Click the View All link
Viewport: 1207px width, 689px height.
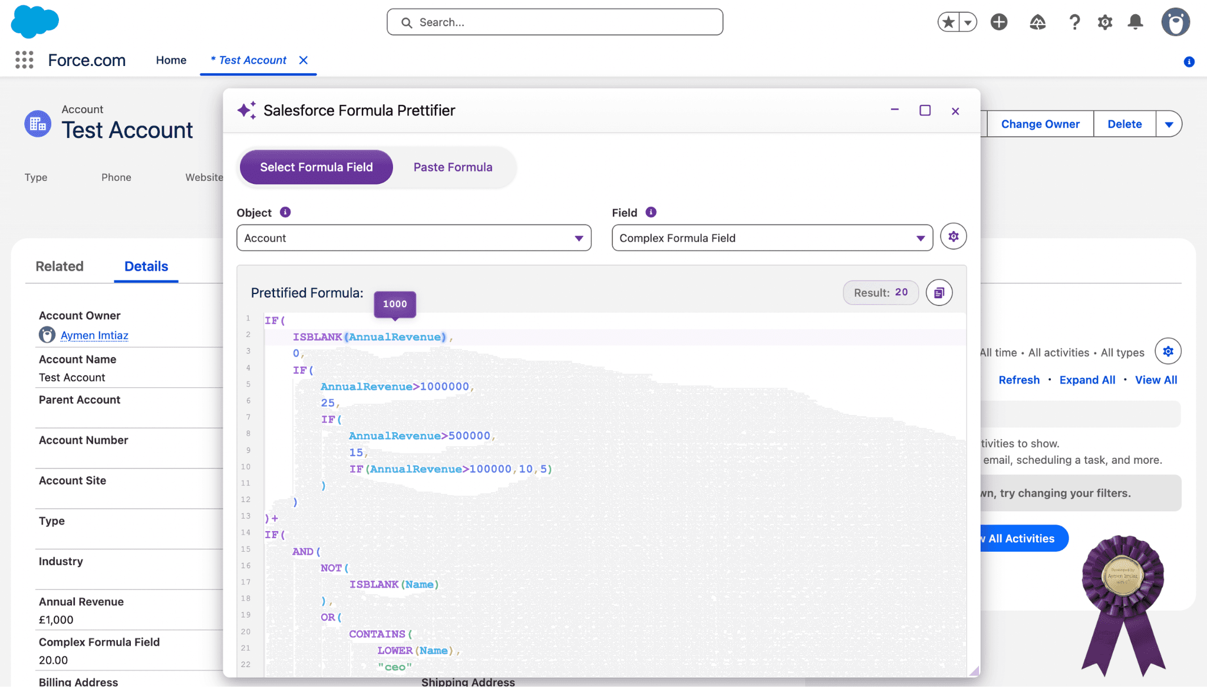point(1156,380)
